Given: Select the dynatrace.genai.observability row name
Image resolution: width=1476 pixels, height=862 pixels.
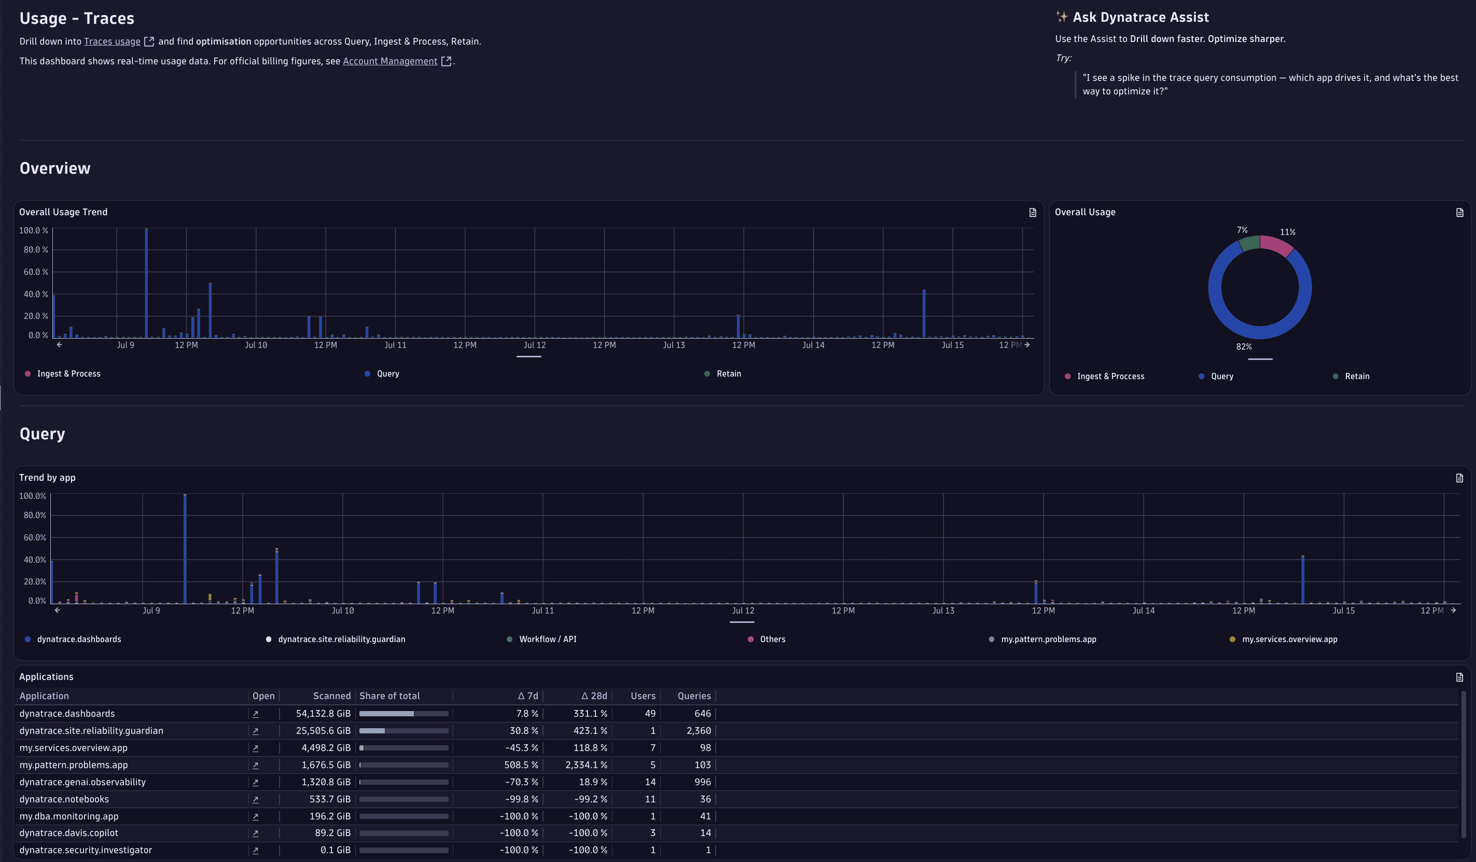Looking at the screenshot, I should pos(82,782).
